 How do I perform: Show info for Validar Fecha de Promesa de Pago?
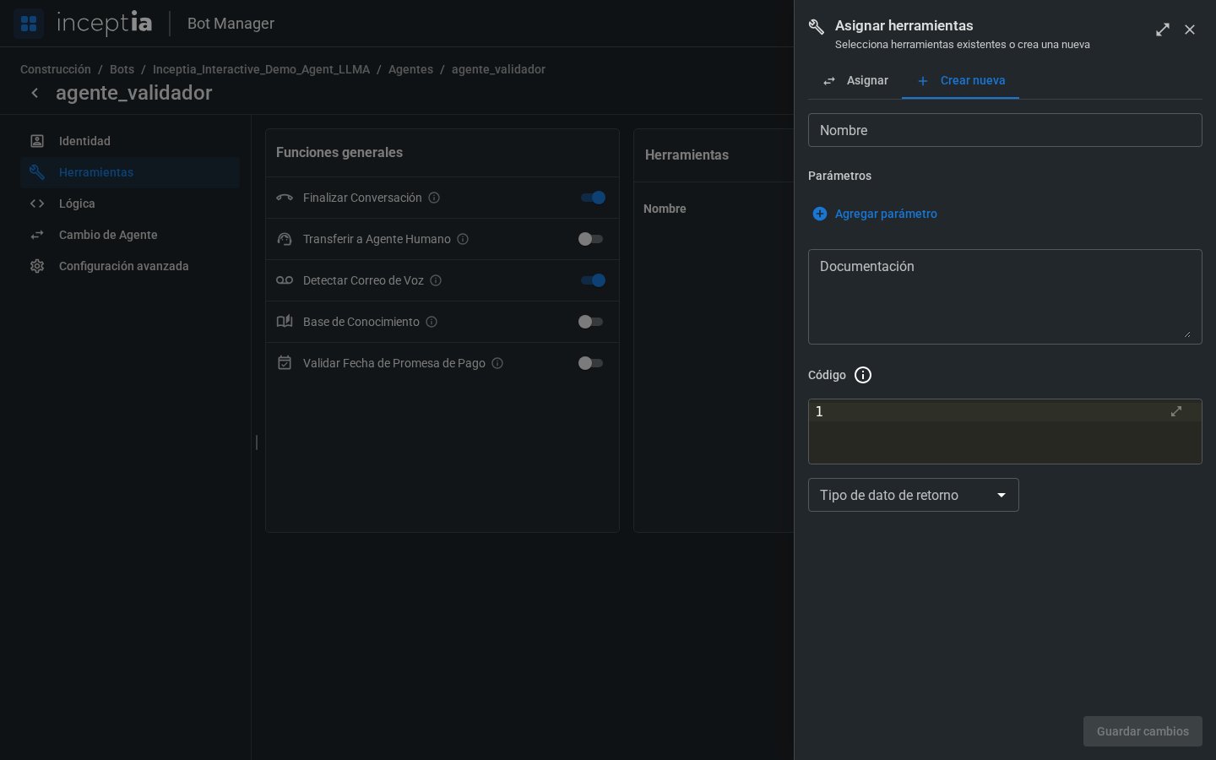pos(497,363)
